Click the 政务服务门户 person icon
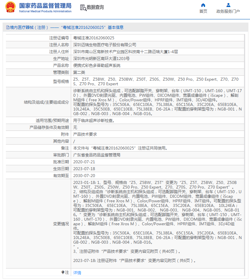 228,5
